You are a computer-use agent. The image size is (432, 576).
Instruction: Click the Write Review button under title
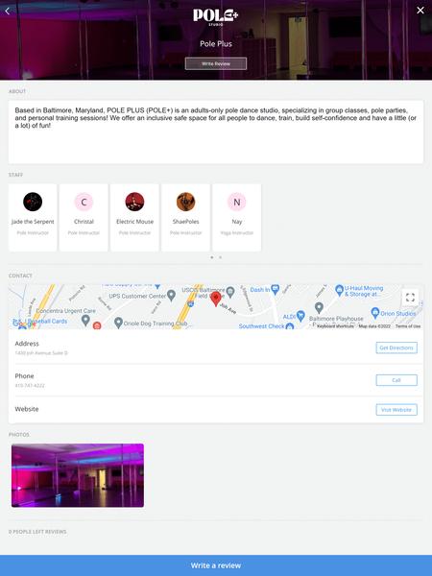(x=216, y=63)
